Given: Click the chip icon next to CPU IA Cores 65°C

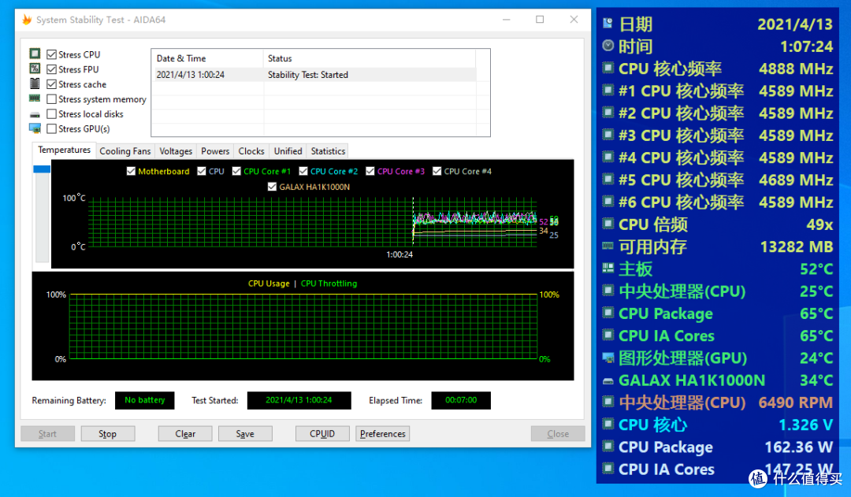Looking at the screenshot, I should (x=608, y=335).
